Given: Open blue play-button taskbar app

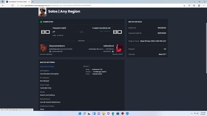Looking at the screenshot, I should 127,113.
